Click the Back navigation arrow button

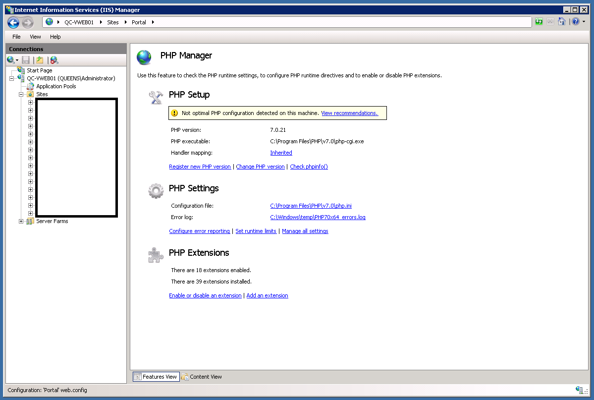point(13,23)
